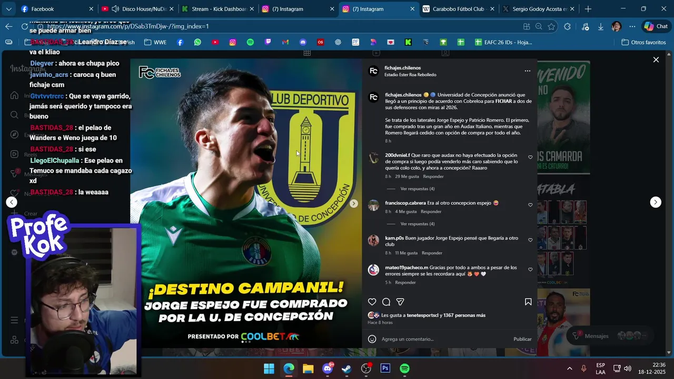Open the Spotify bookmark icon
674x379 pixels.
(250, 42)
